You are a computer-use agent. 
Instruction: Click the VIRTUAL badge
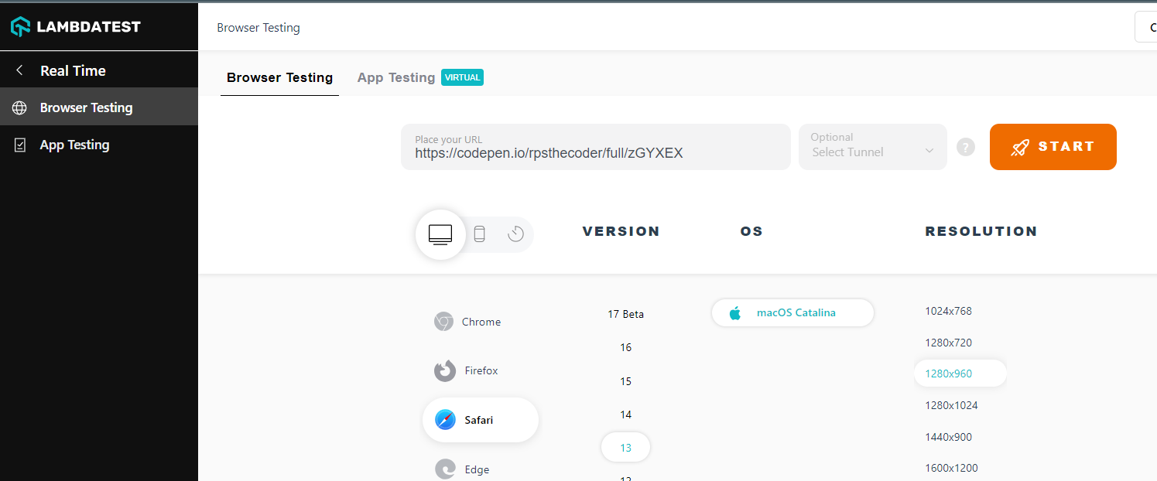pyautogui.click(x=462, y=77)
